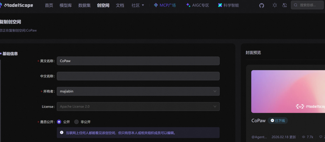Click the 科学智能 icon
The height and width of the screenshot is (142, 325).
(x=220, y=5)
